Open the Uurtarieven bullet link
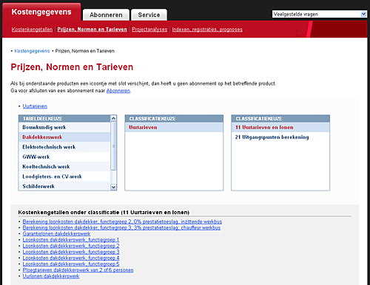 pyautogui.click(x=35, y=106)
